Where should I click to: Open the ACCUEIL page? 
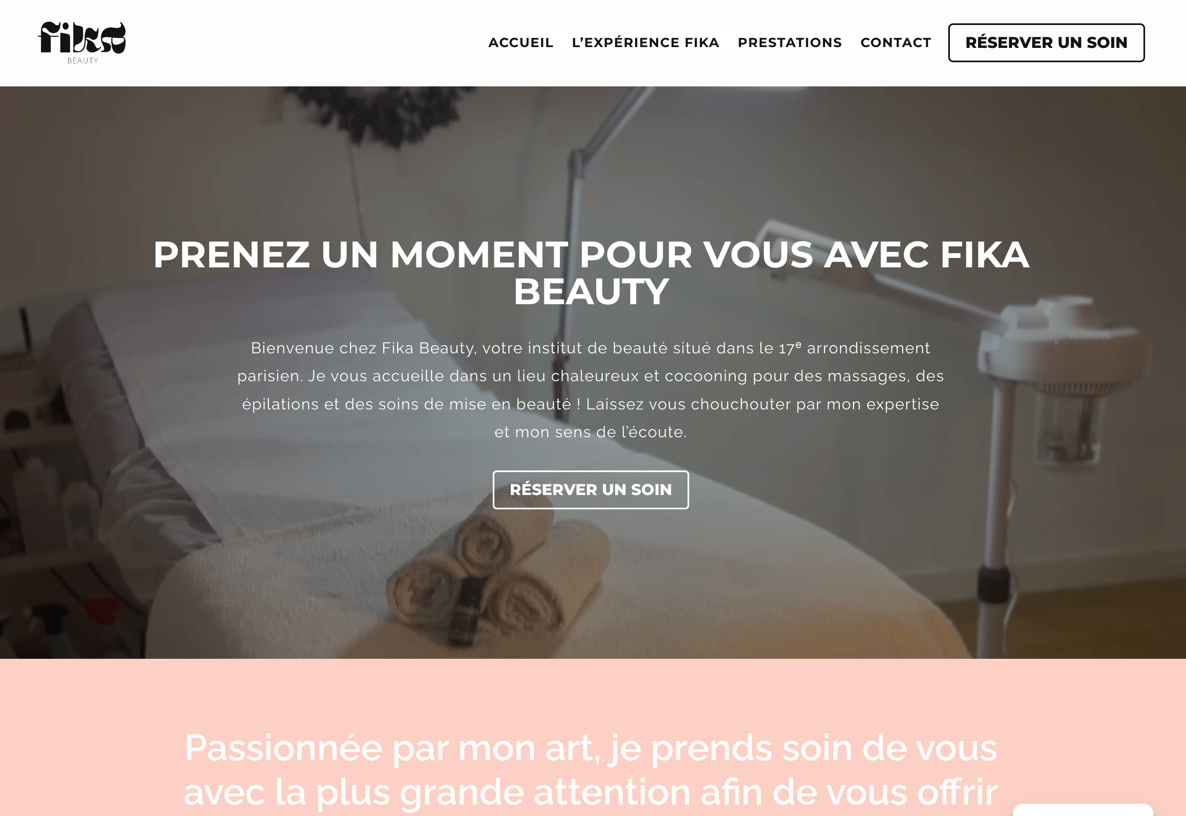pos(521,43)
